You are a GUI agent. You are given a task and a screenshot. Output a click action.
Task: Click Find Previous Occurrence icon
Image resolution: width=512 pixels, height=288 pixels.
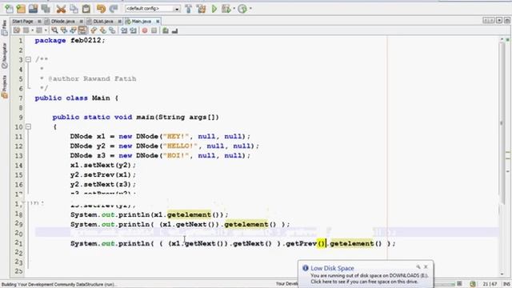click(x=64, y=30)
